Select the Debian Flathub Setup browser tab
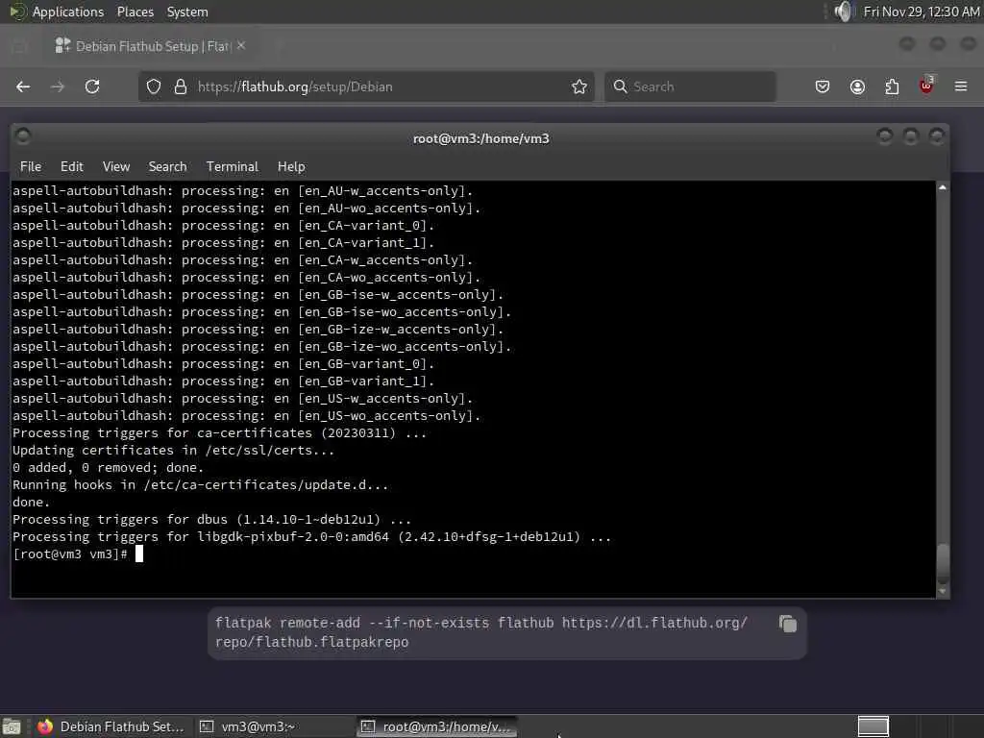This screenshot has height=738, width=984. 151,46
